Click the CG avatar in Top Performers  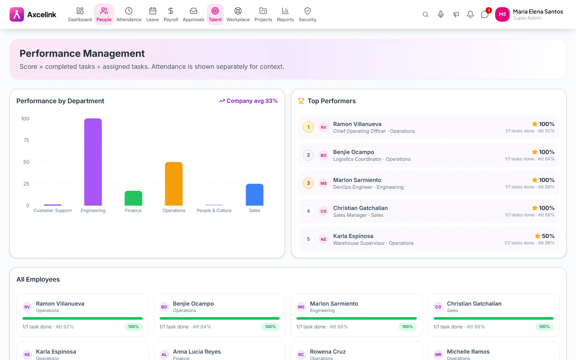point(324,211)
